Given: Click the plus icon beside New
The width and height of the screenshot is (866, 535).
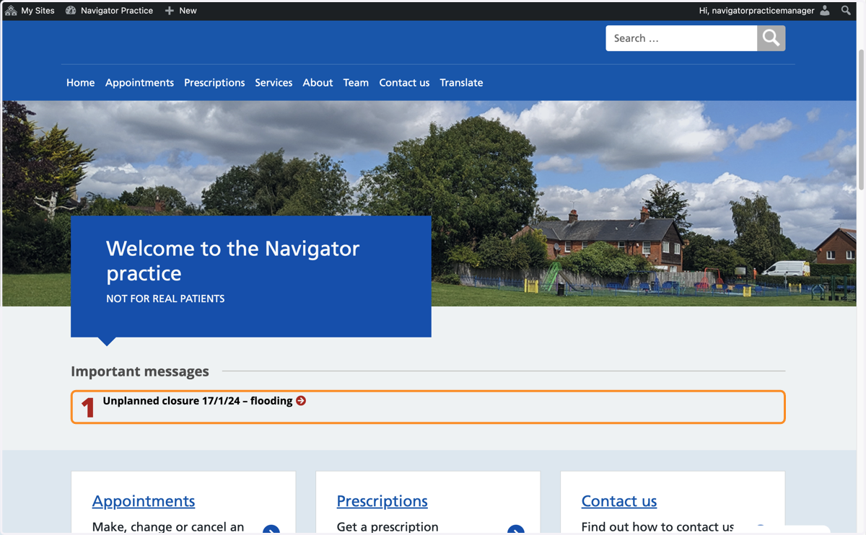Looking at the screenshot, I should (x=170, y=11).
